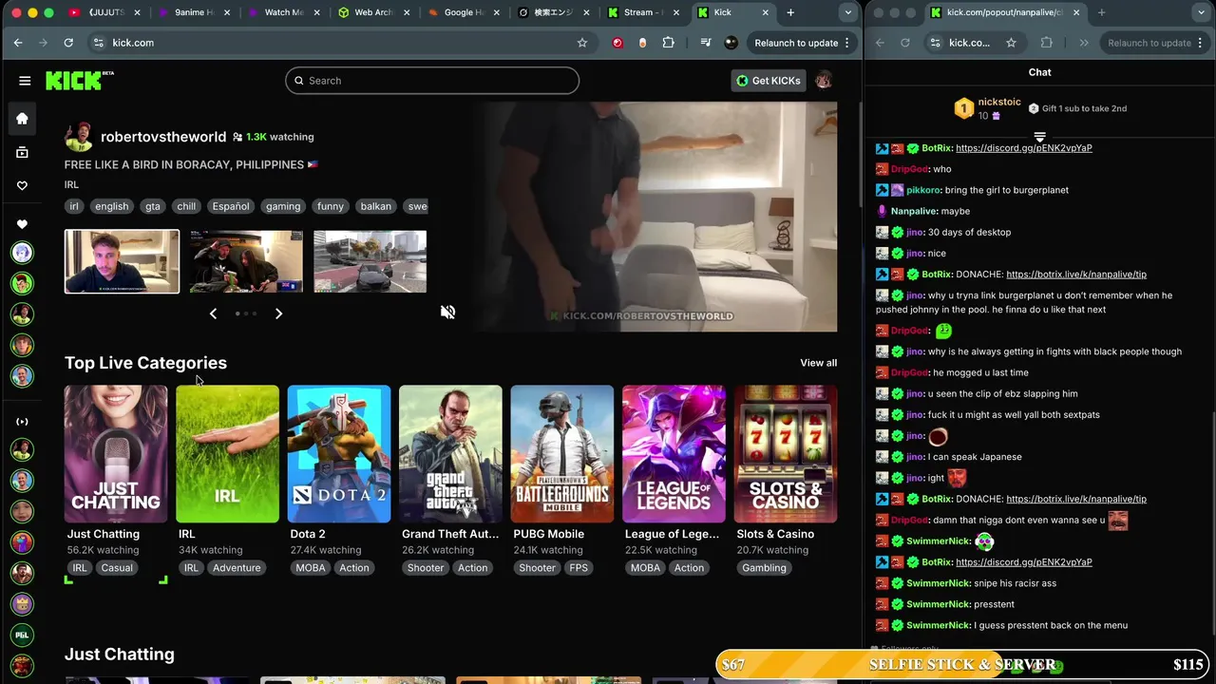Switch to Web Archive browser tab
This screenshot has height=684, width=1216.
(373, 12)
